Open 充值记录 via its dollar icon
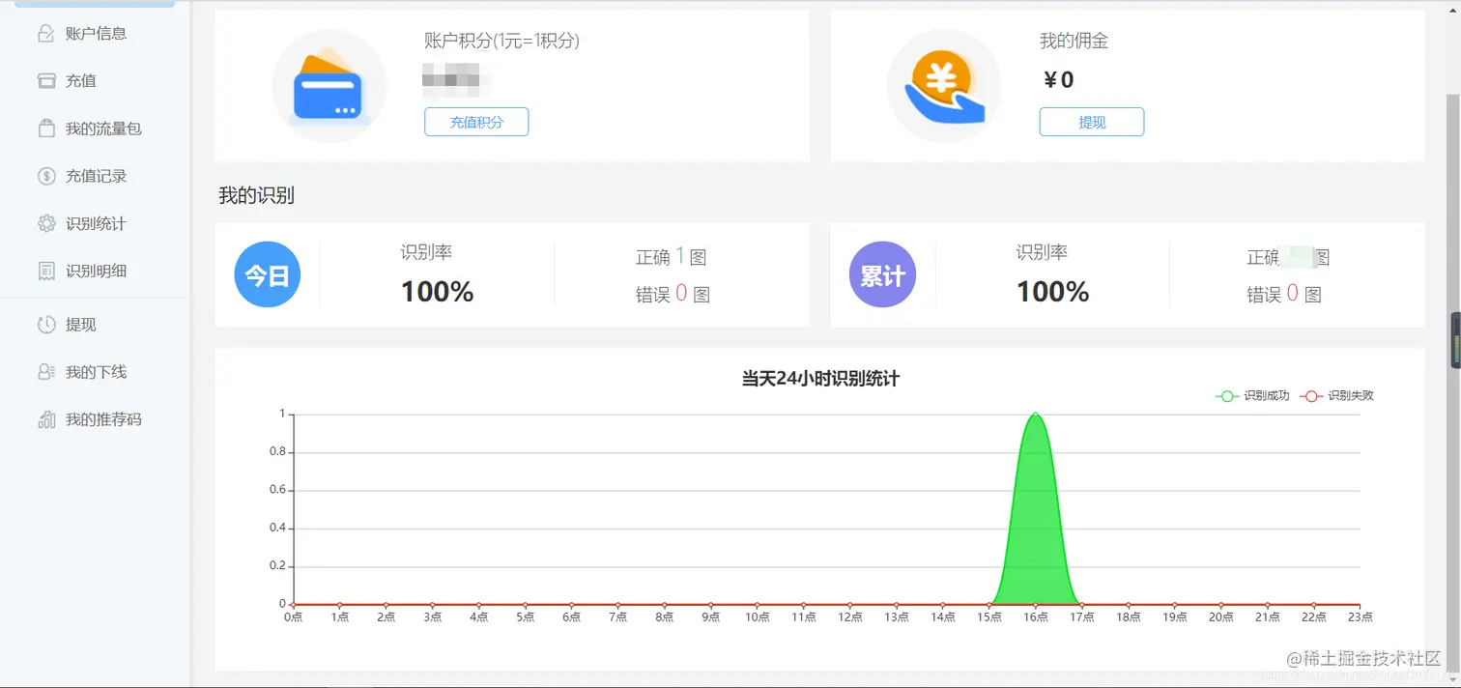Screen dimensions: 1461x688 click(x=45, y=175)
